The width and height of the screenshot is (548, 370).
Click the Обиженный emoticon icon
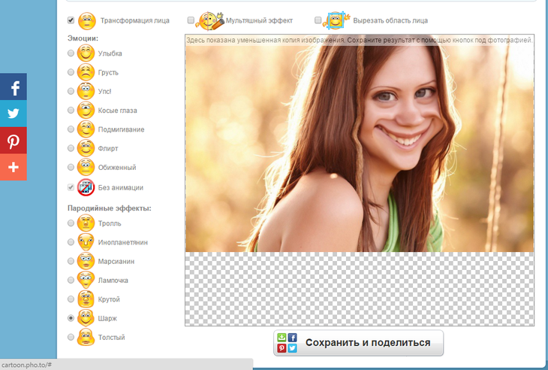(x=86, y=167)
